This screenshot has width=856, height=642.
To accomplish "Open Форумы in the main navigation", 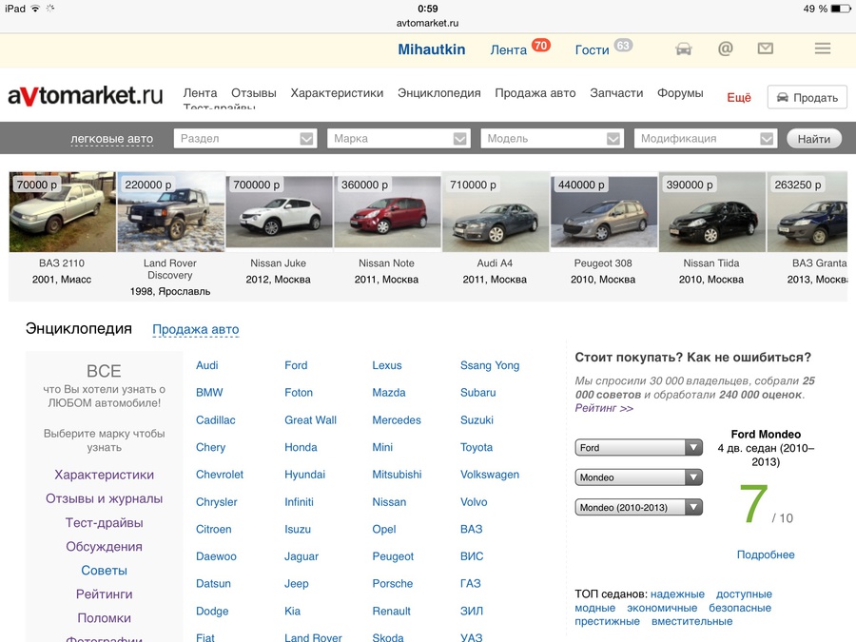I will click(x=680, y=93).
